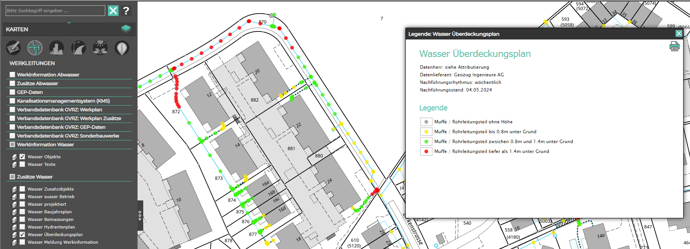Print the legend using printer icon

[x=674, y=47]
